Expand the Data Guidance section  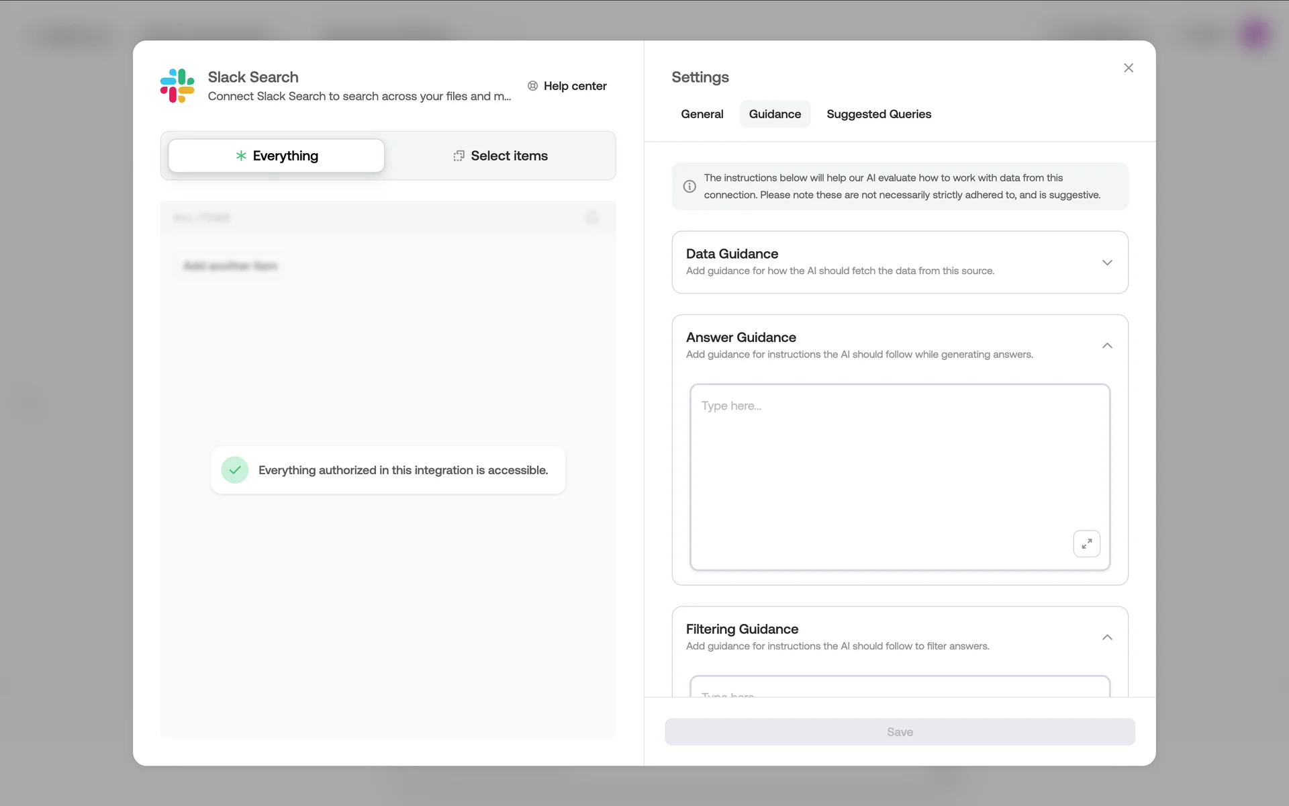point(1106,263)
